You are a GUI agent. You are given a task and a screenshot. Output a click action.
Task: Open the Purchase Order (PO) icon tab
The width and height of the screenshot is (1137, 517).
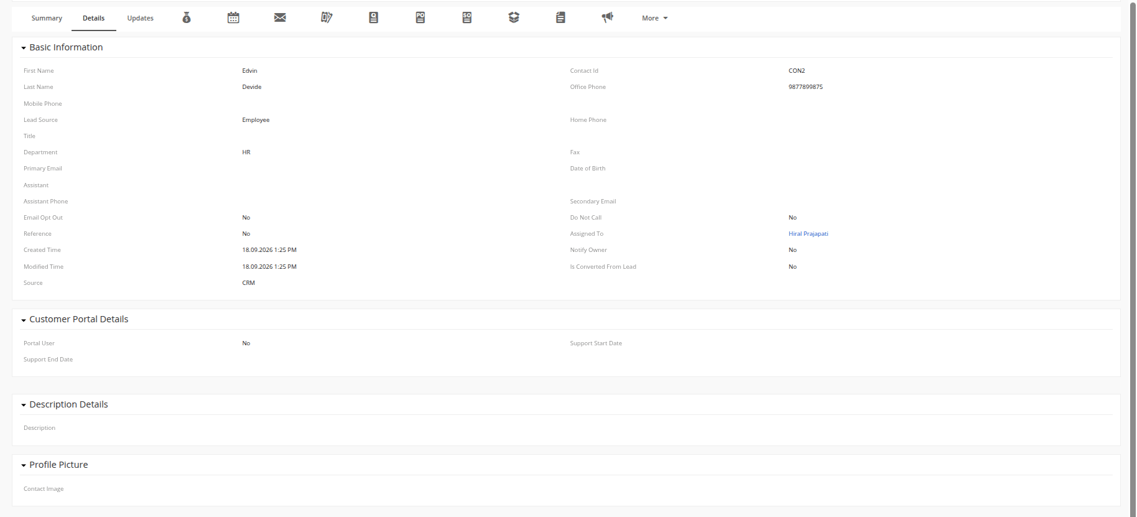pyautogui.click(x=420, y=18)
